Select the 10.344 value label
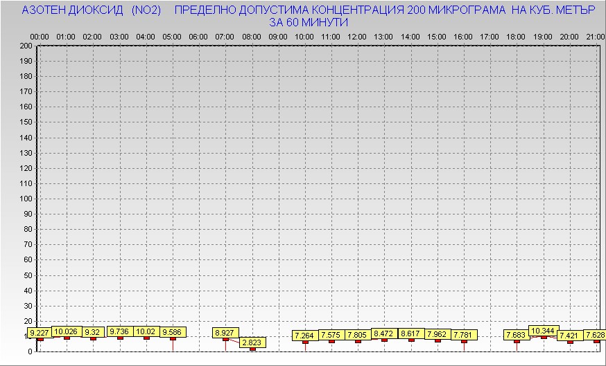Image resolution: width=606 pixels, height=366 pixels. pyautogui.click(x=543, y=331)
